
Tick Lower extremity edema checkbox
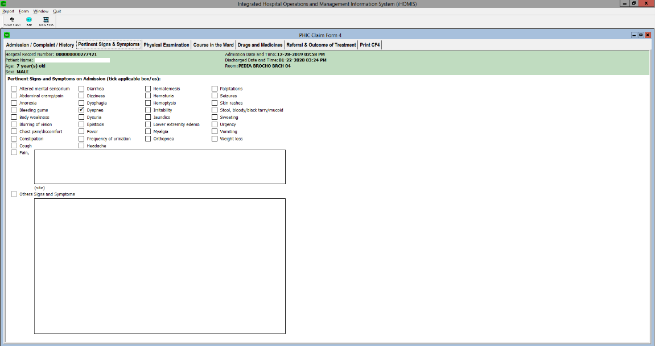pos(148,124)
